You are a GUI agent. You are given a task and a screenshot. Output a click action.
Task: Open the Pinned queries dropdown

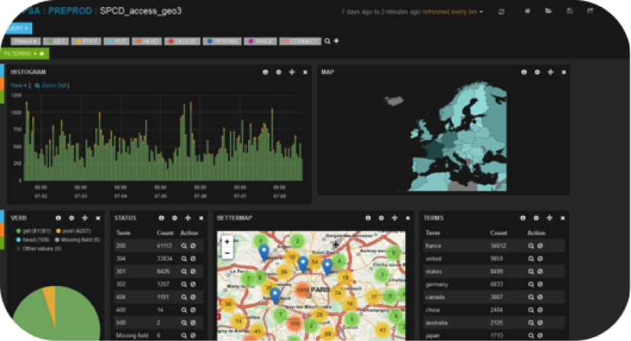pyautogui.click(x=26, y=41)
